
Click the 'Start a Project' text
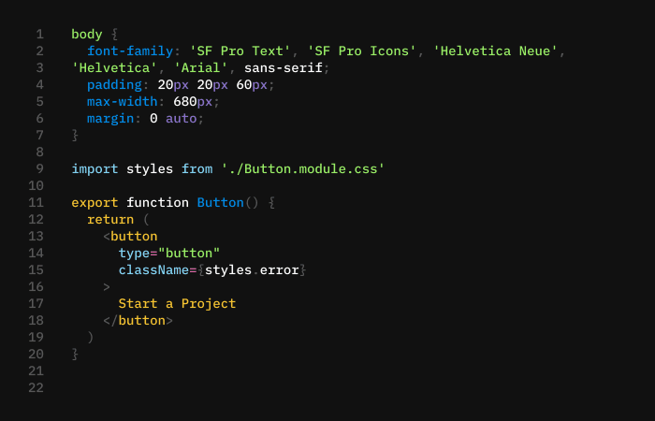coord(177,304)
